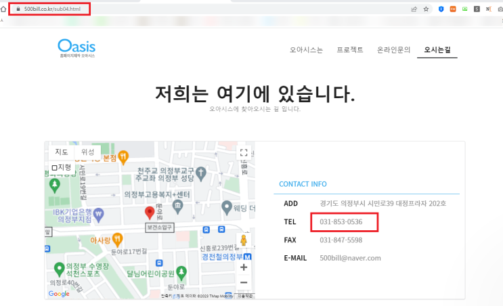
Task: Click the 웨딩 place marker
Action: coord(227,208)
